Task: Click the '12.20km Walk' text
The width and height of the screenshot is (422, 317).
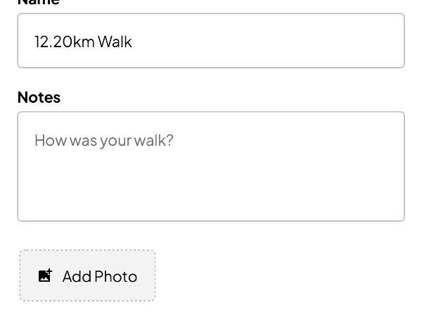Action: (83, 42)
